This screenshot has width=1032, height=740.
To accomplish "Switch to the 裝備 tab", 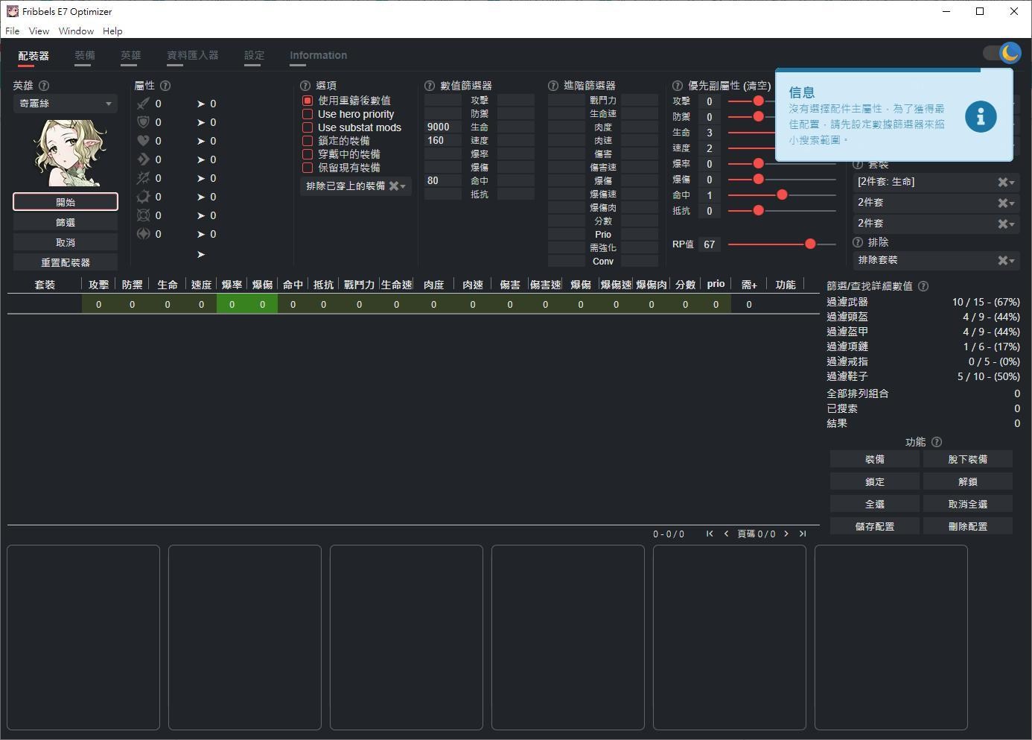I will [x=85, y=55].
